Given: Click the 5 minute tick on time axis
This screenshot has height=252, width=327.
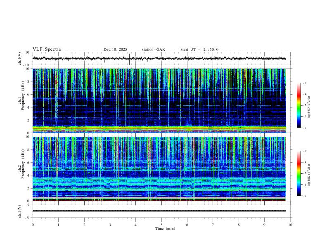Looking at the screenshot, I should click(161, 225).
